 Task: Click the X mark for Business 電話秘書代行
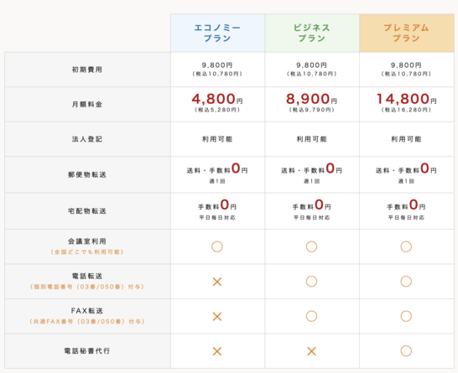coord(312,351)
